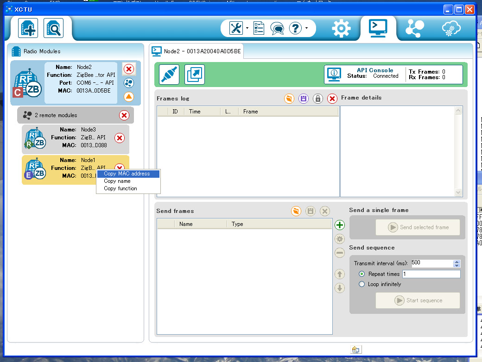
Task: Select the Node3 remote module
Action: click(x=76, y=139)
